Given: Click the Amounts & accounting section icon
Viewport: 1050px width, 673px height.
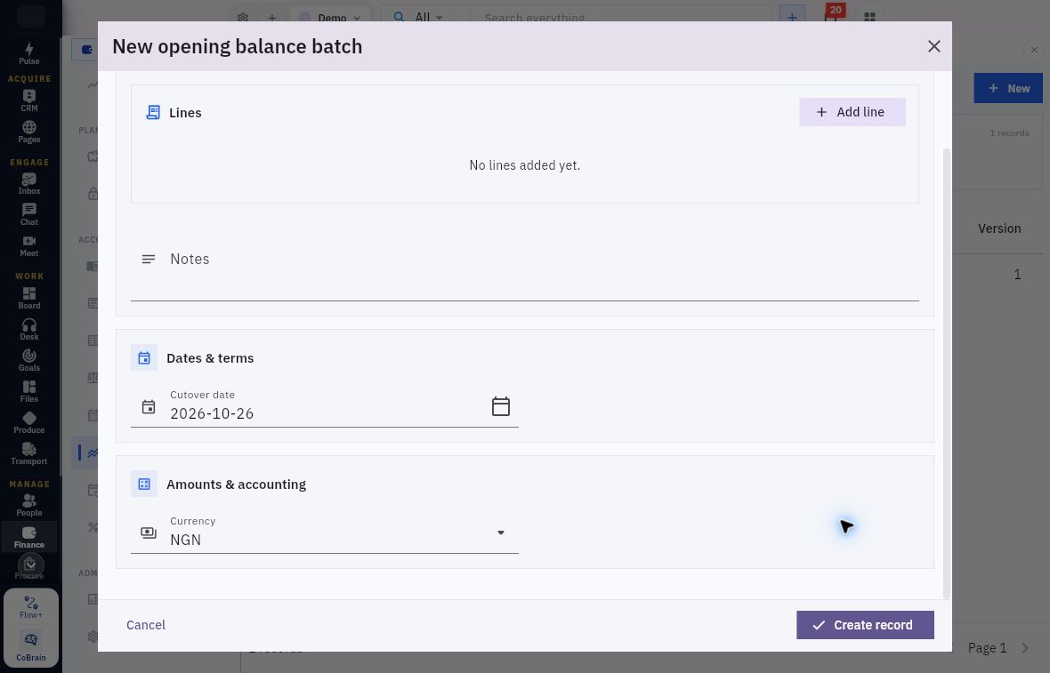Looking at the screenshot, I should tap(144, 485).
